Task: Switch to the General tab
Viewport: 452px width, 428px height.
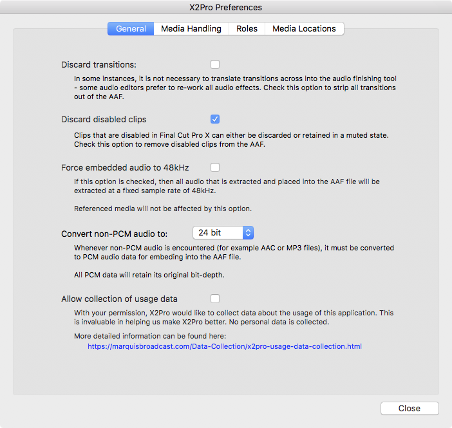Action: click(131, 29)
